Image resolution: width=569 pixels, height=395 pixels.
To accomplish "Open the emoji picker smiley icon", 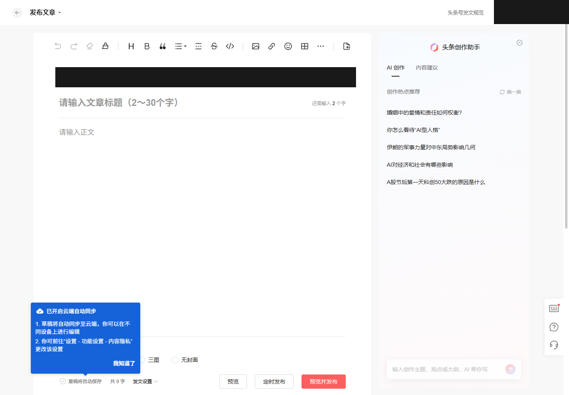I will (288, 46).
